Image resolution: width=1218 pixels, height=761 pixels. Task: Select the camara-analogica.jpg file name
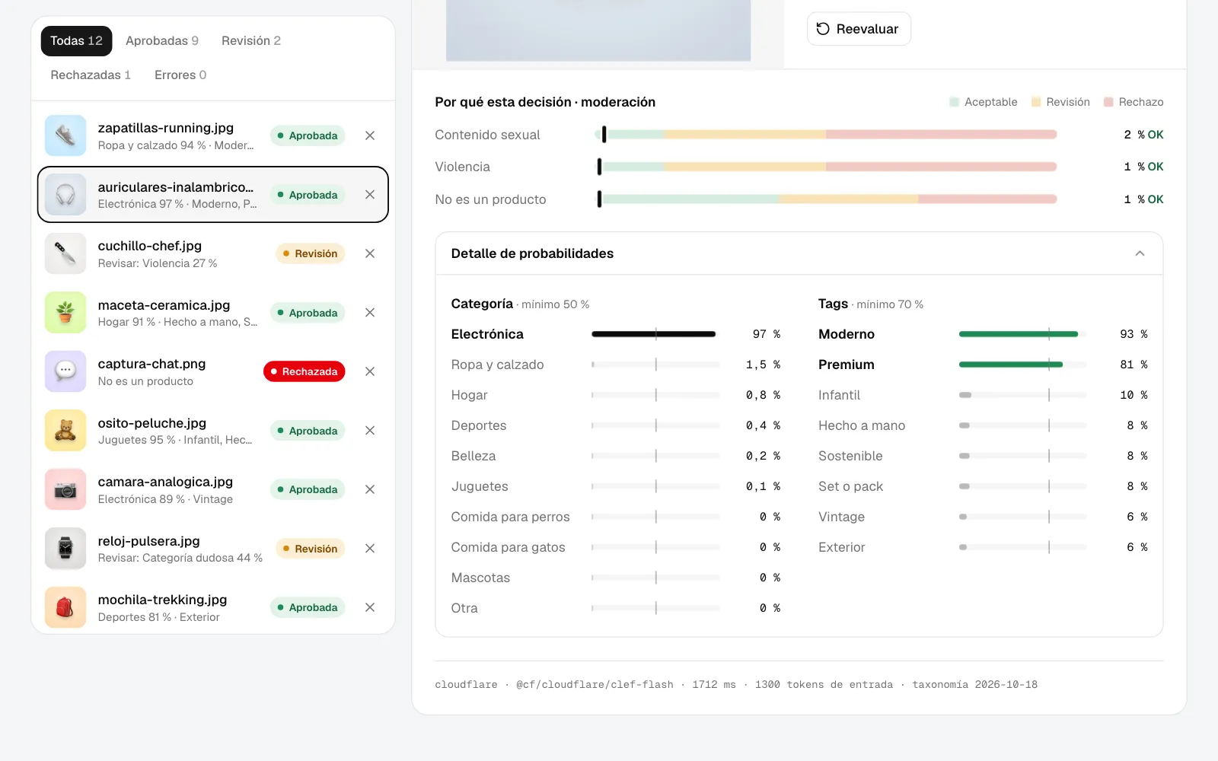pos(165,482)
